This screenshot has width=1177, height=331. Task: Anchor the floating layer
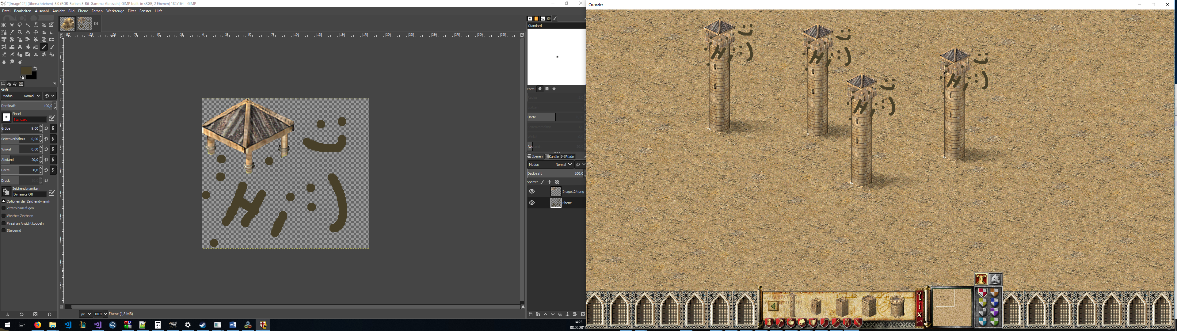click(567, 314)
